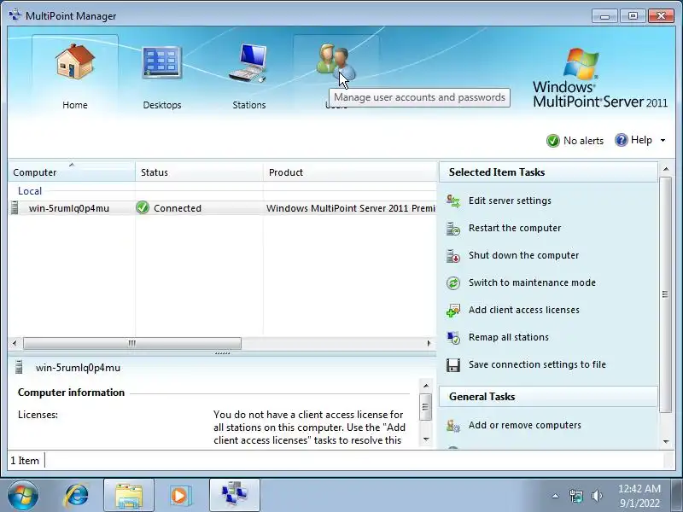Viewport: 683px width, 512px height.
Task: Click the right arrow of horizontal scrollbar
Action: (x=429, y=343)
